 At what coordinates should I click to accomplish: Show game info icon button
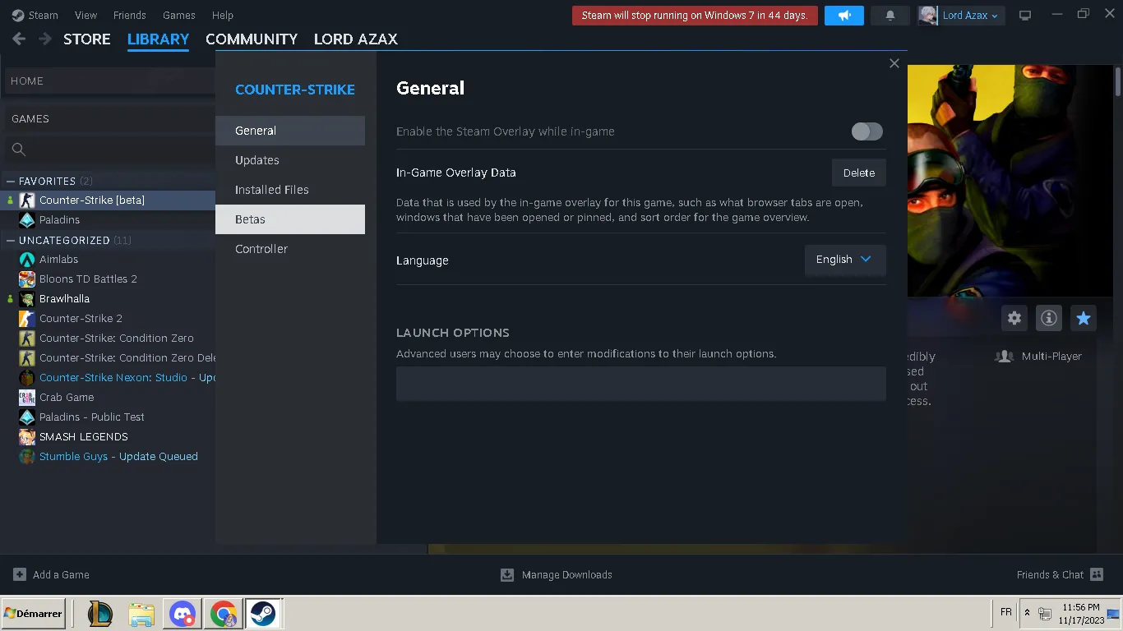[1049, 318]
